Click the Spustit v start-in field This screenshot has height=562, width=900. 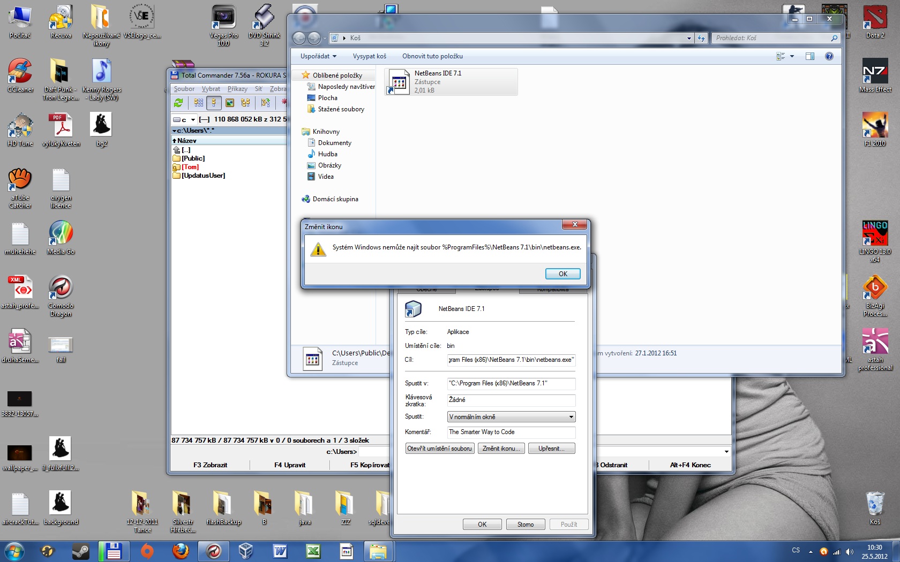511,383
